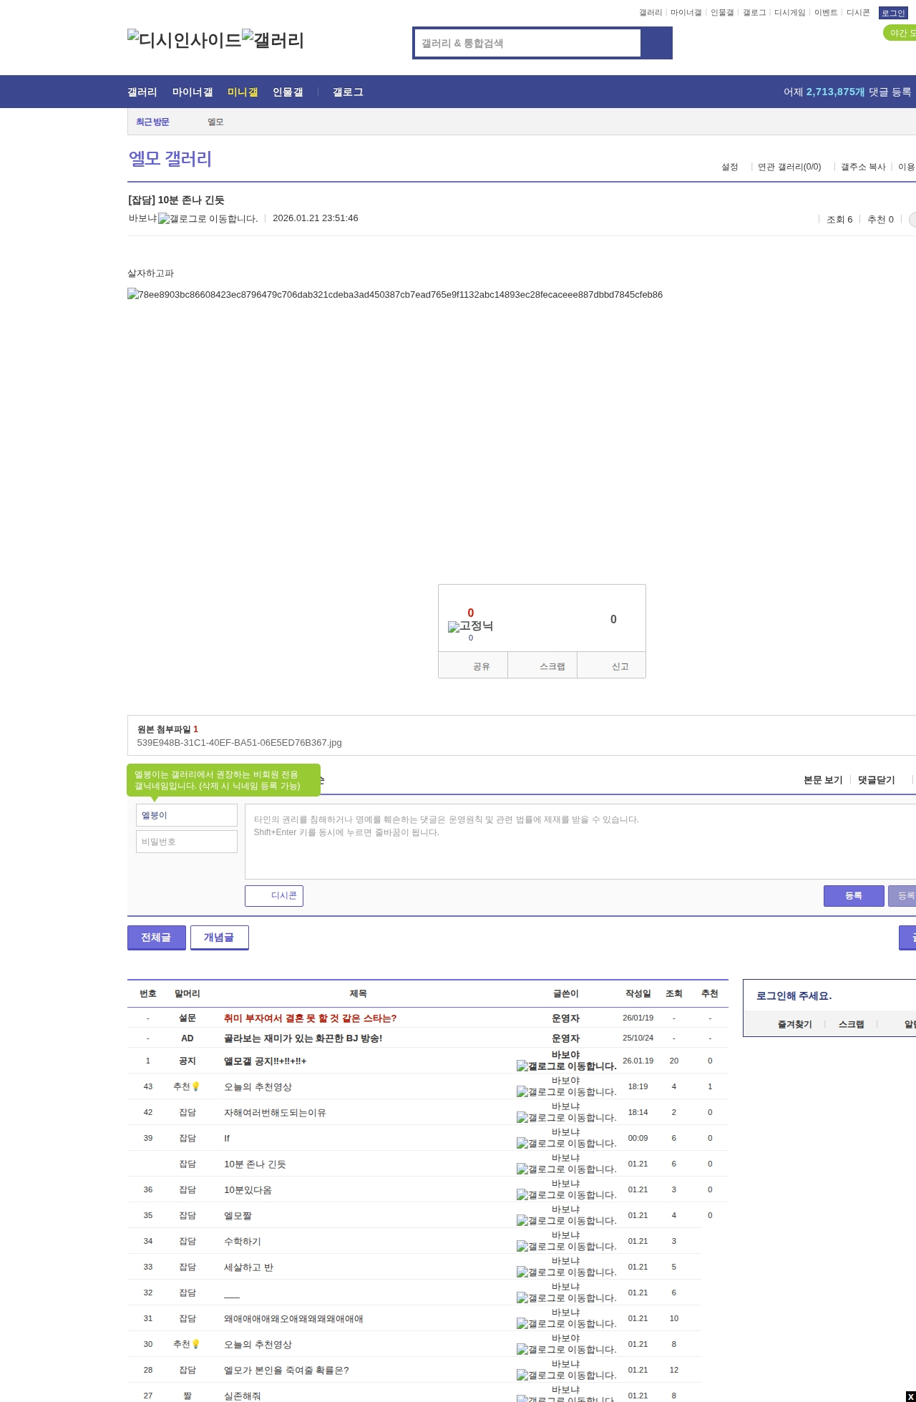Select the 전체글 tab
916x1402 pixels.
coord(156,938)
